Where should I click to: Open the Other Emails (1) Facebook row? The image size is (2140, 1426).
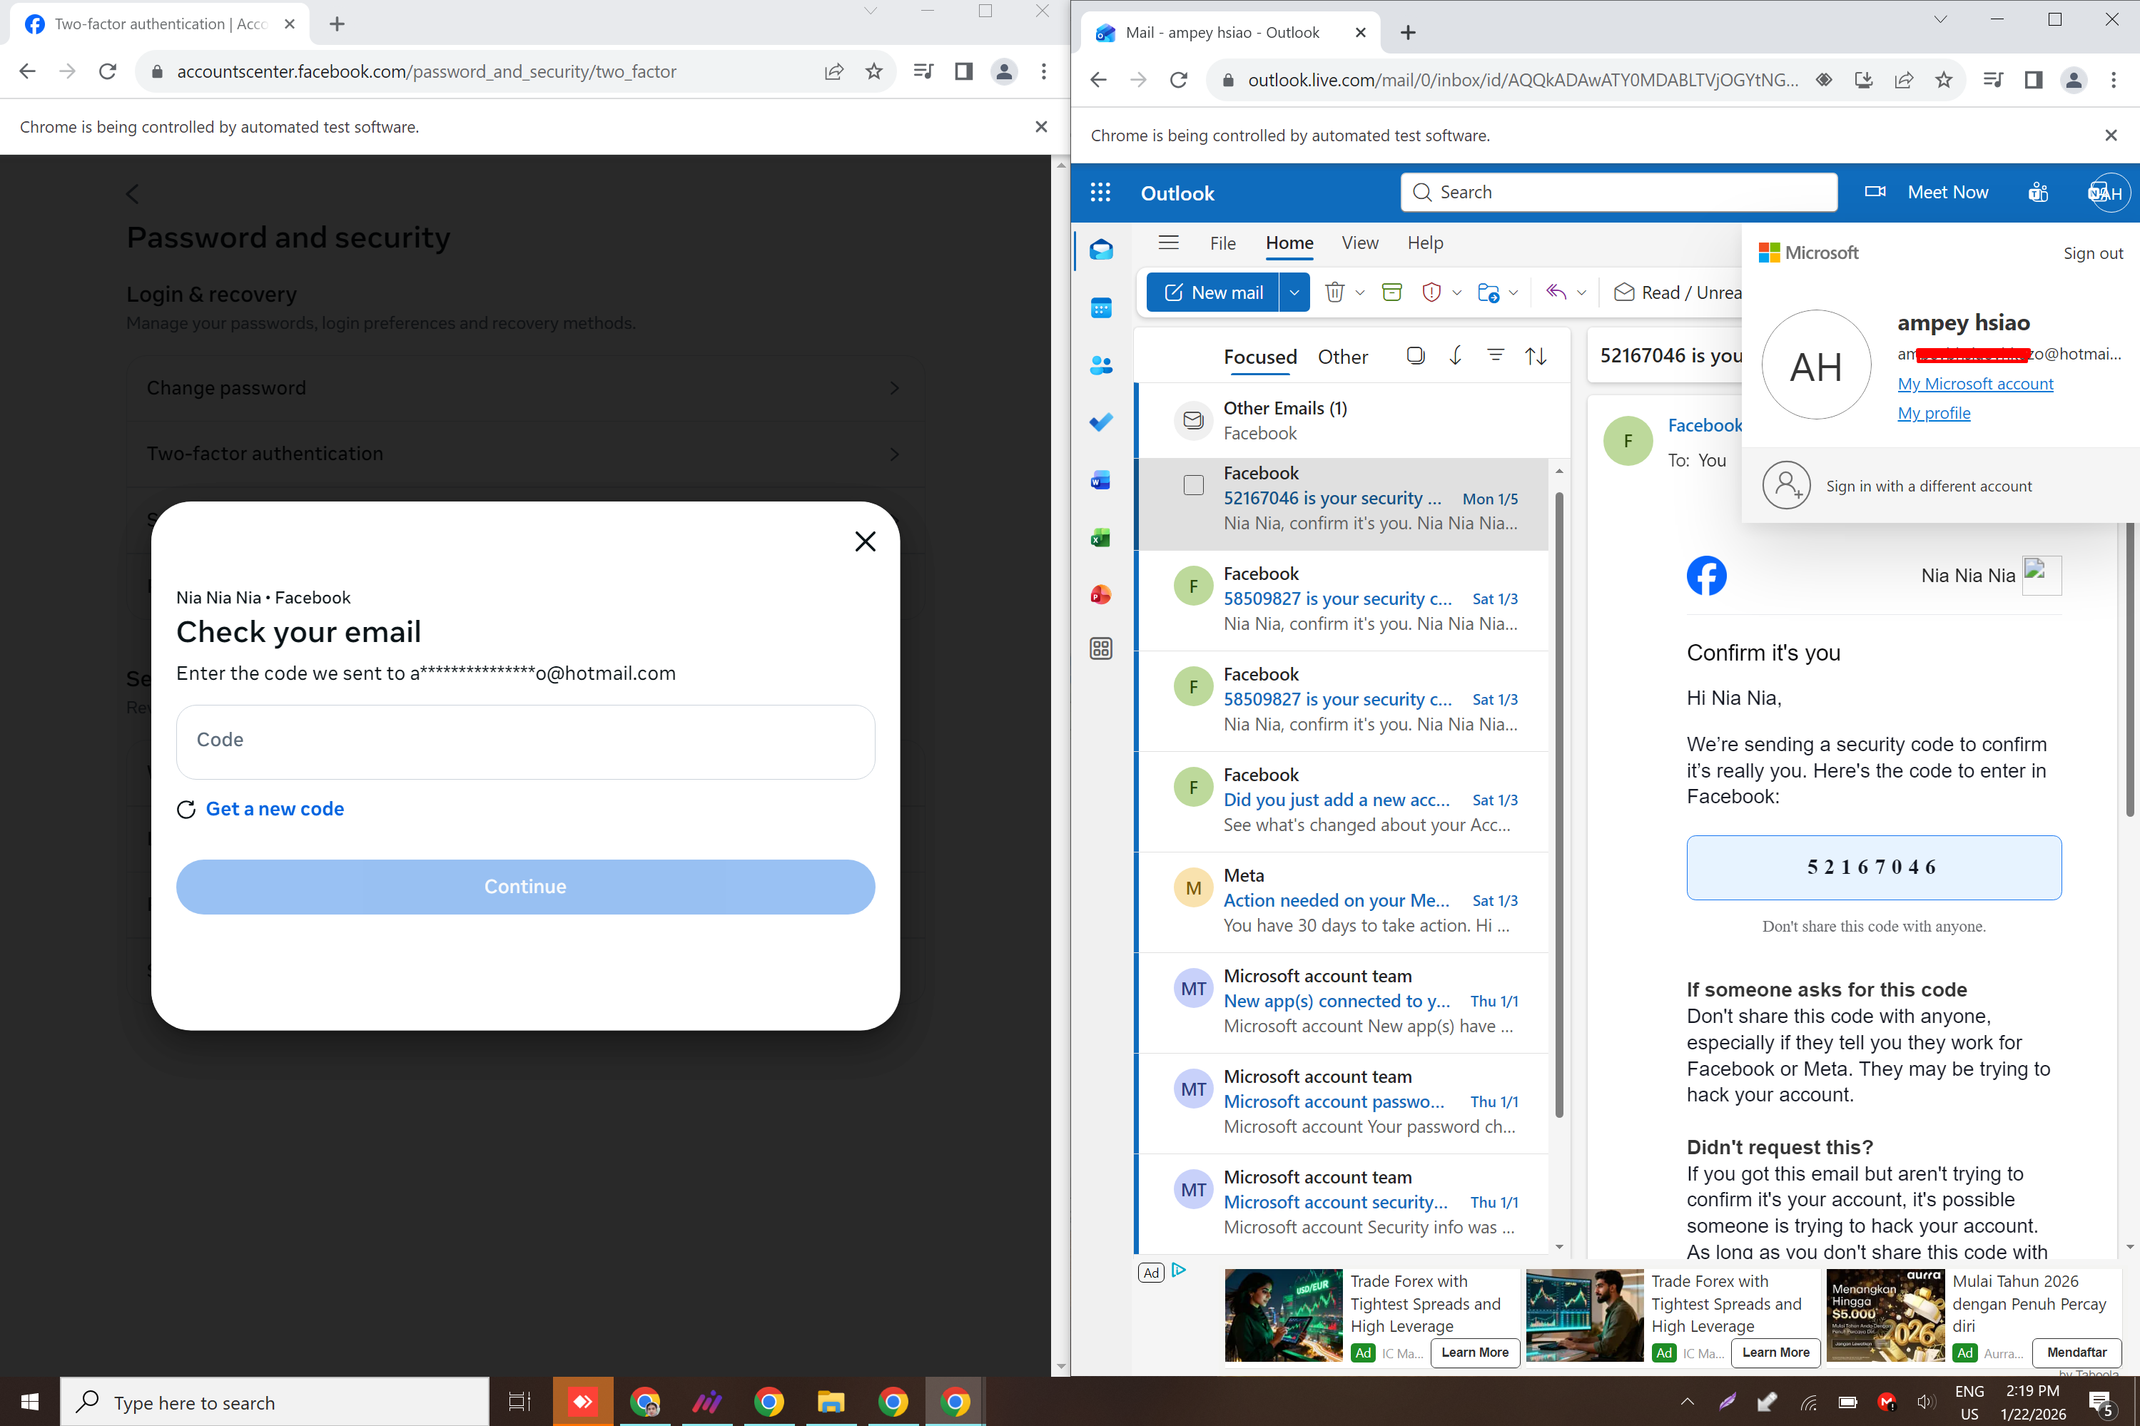(x=1354, y=420)
